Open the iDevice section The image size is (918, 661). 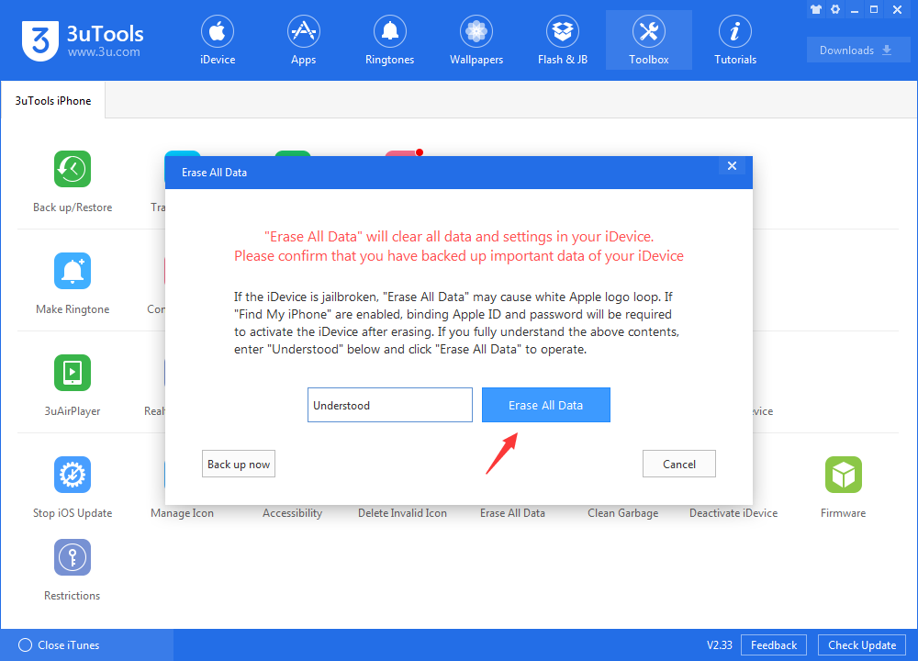click(x=218, y=40)
